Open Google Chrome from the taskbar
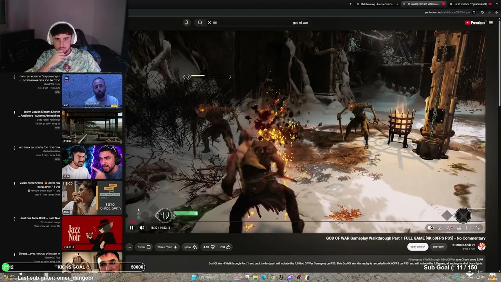Image resolution: width=501 pixels, height=282 pixels. 272,277
